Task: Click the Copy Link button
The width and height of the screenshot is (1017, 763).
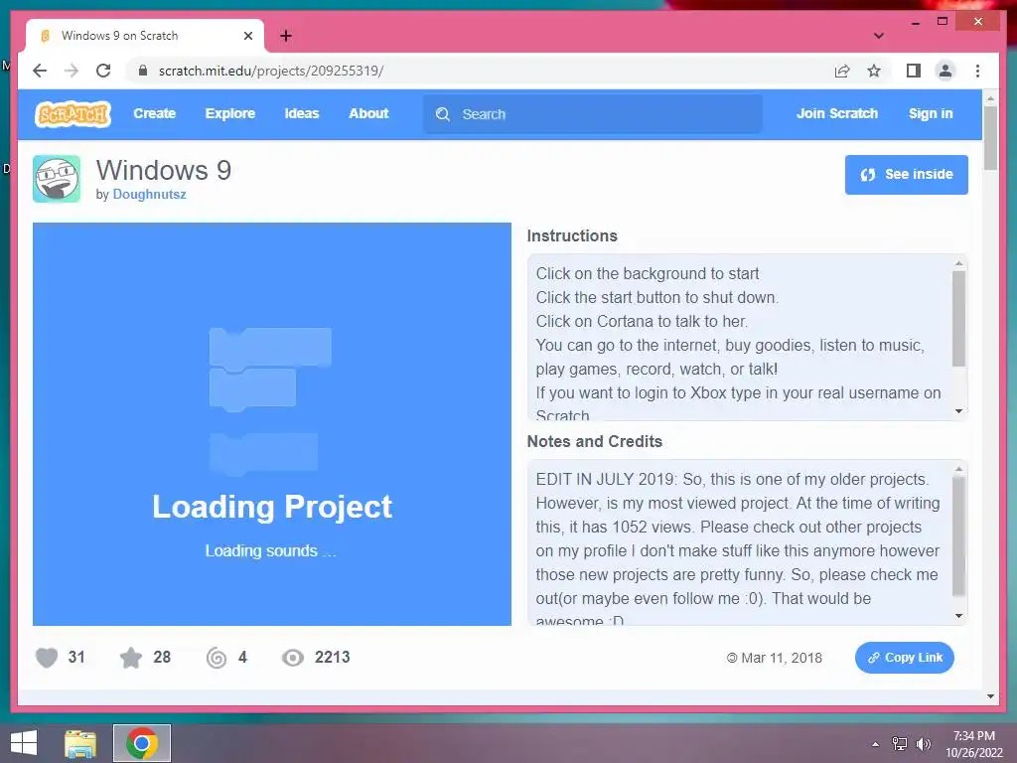Action: (x=904, y=658)
